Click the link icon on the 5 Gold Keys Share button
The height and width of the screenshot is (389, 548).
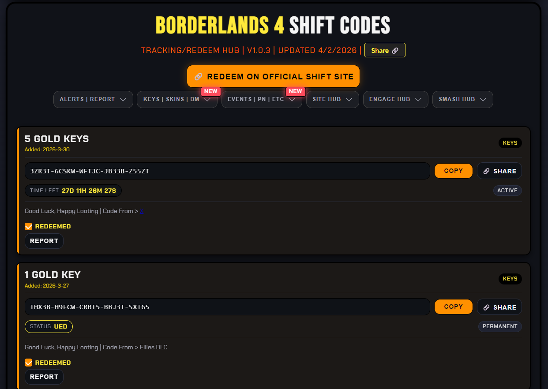coord(486,171)
